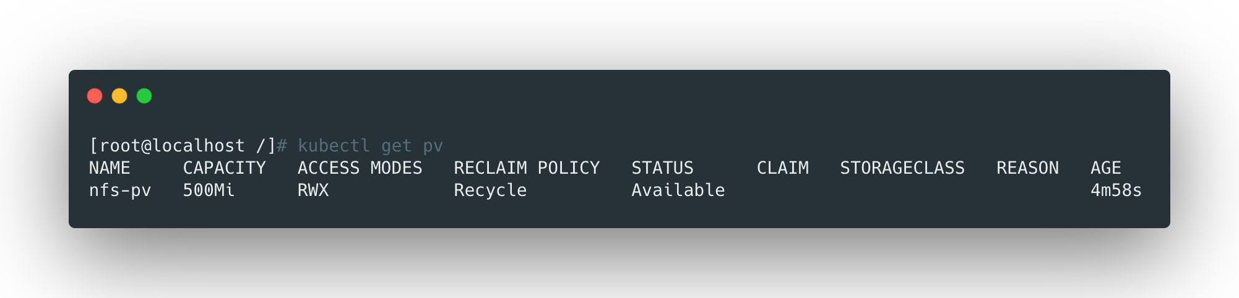Click the ACCESS MODES column header

point(360,168)
